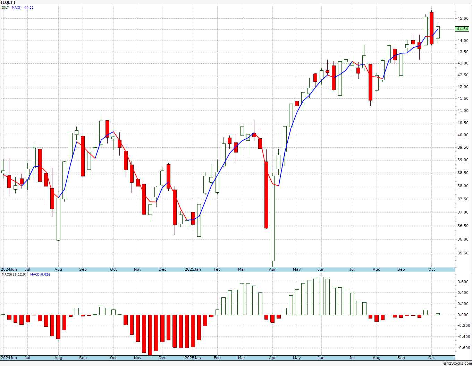Click Apr on the price chart date axis
472x366 pixels.
(x=272, y=269)
